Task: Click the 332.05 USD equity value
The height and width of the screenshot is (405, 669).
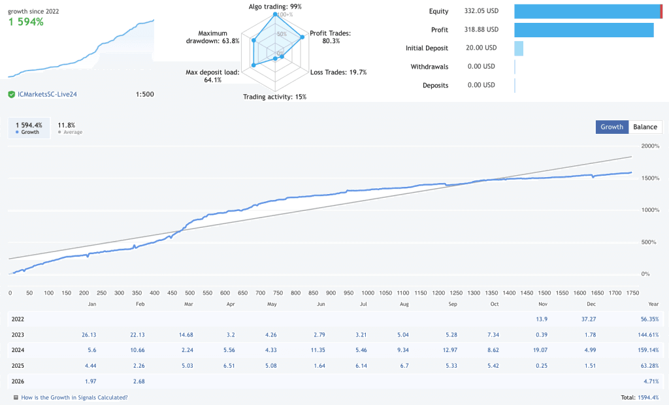Action: (x=481, y=10)
